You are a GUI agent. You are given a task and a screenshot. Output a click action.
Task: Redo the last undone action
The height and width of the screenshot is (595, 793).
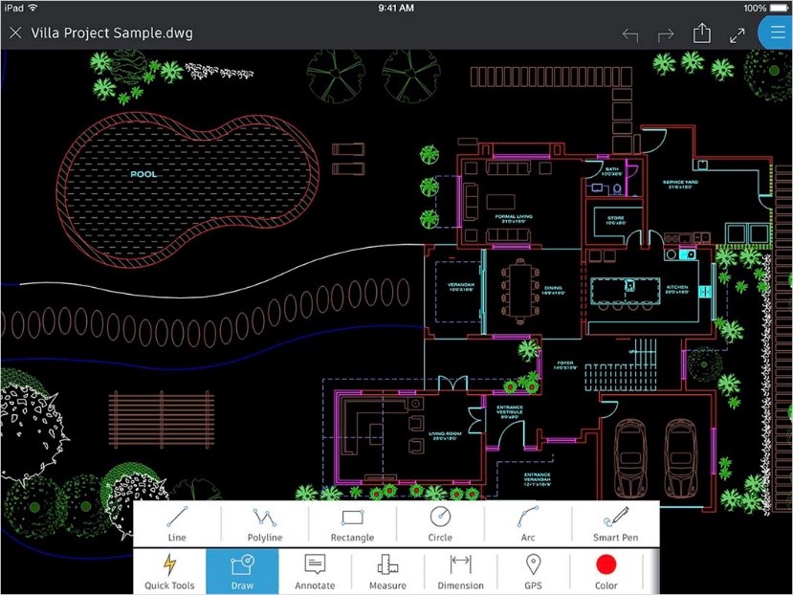click(x=665, y=32)
